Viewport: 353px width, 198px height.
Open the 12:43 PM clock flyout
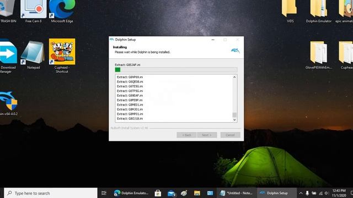(339, 193)
